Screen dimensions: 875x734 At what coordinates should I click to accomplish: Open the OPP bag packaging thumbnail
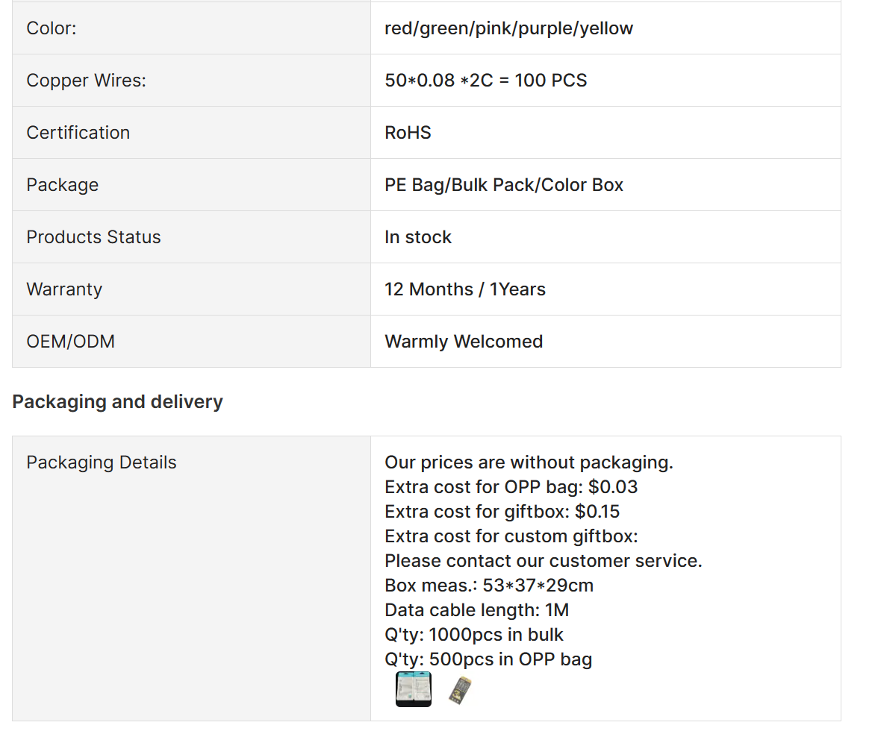point(413,689)
